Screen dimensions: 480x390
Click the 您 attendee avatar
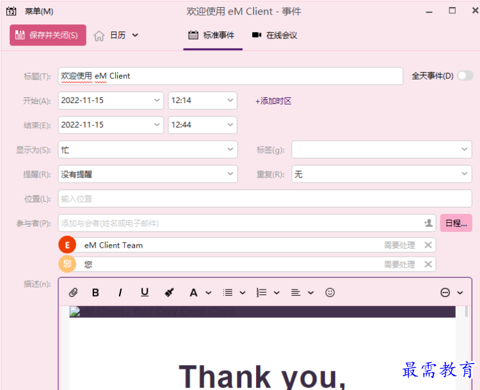click(x=67, y=264)
